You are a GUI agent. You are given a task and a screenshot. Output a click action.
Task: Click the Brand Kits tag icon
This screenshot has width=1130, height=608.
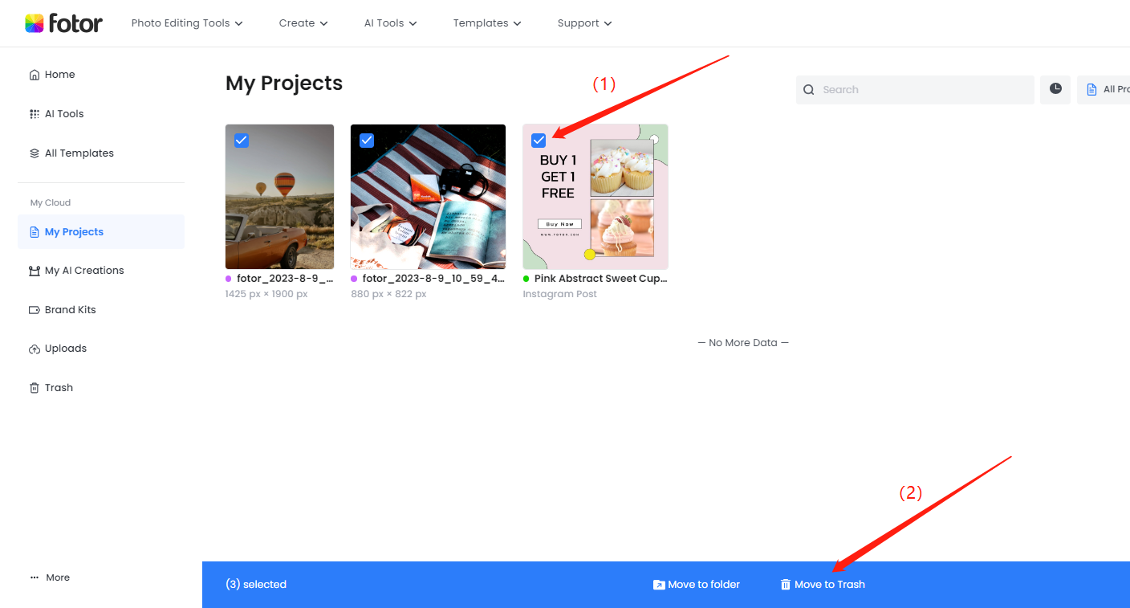(35, 310)
